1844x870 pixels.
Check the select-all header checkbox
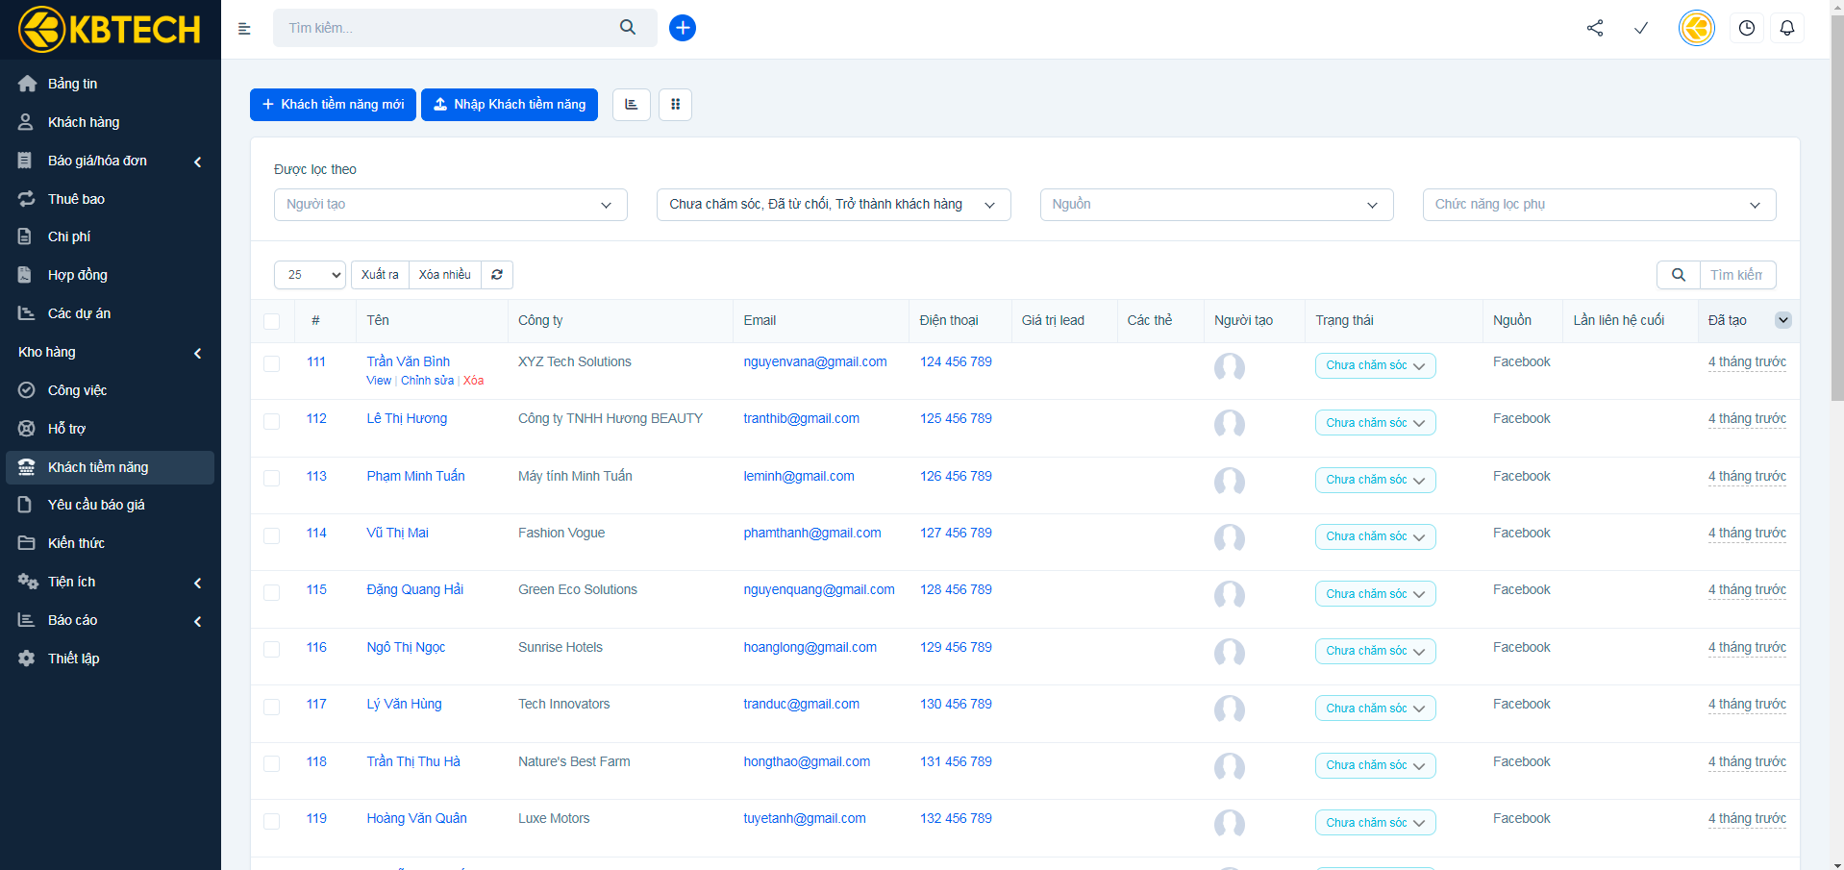tap(272, 321)
